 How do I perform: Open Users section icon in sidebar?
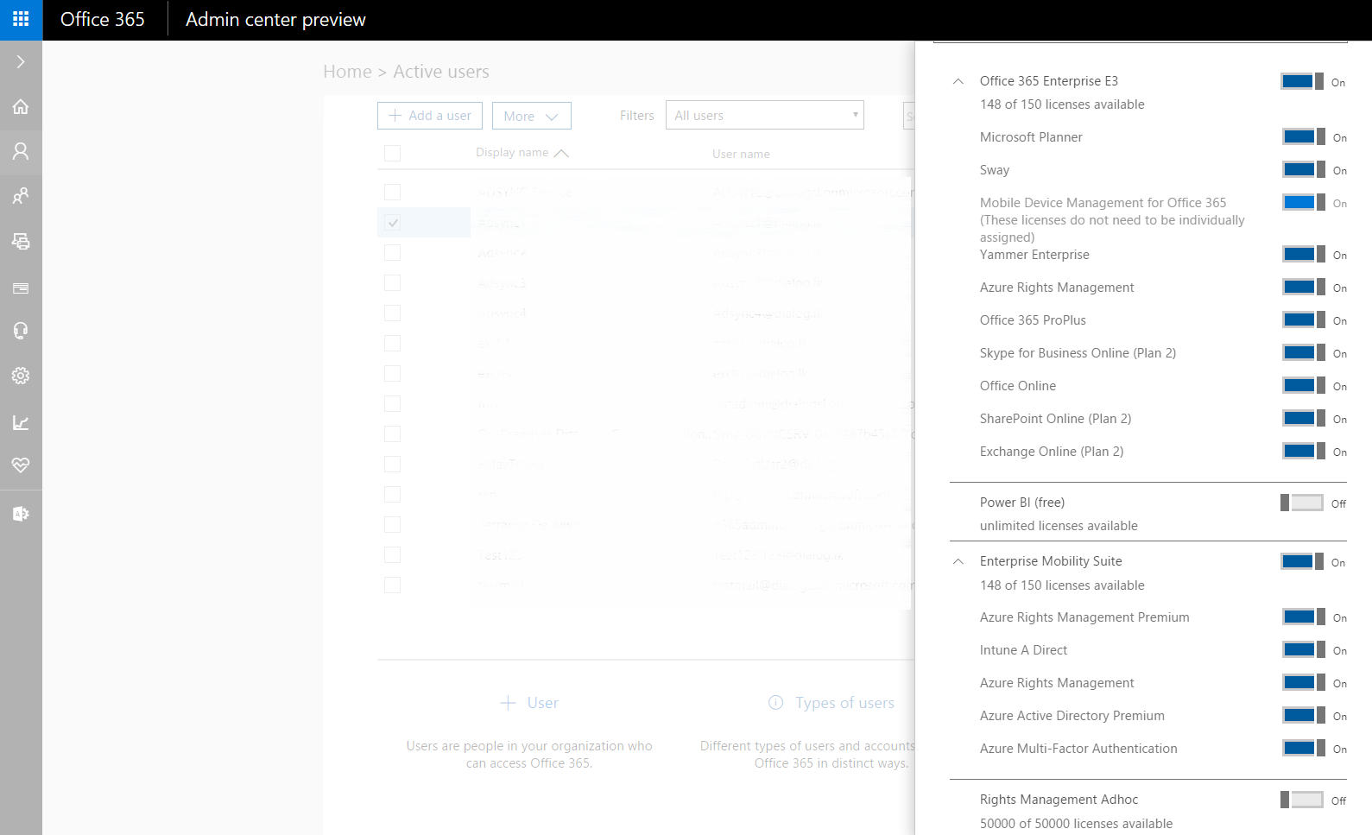21,151
